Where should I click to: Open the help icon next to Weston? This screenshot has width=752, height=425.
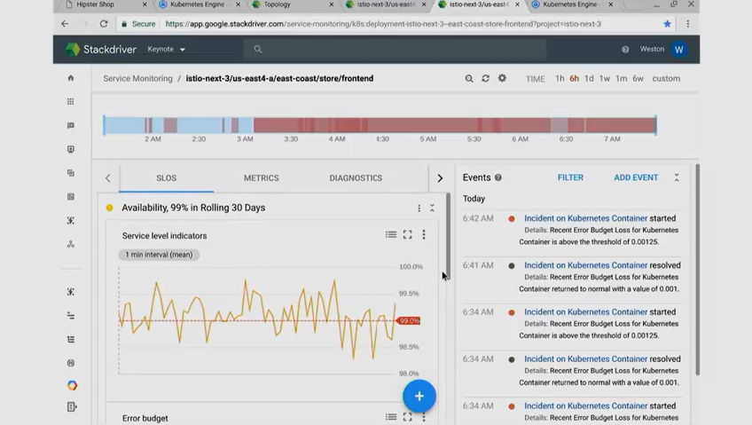pyautogui.click(x=625, y=50)
